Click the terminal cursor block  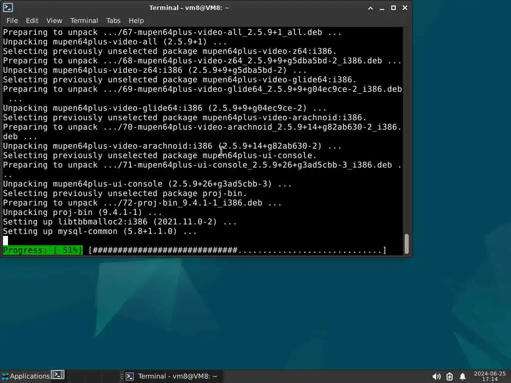pyautogui.click(x=5, y=241)
